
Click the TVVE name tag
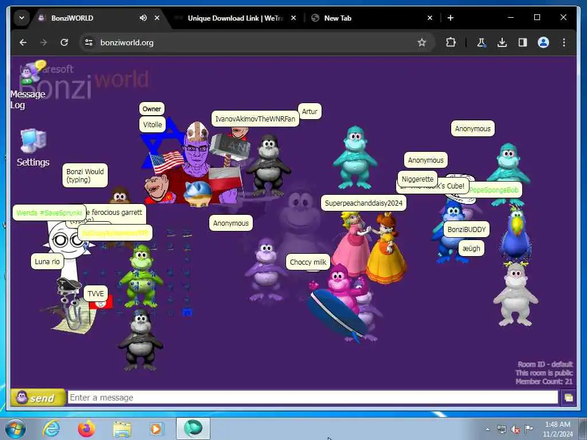[x=96, y=294]
